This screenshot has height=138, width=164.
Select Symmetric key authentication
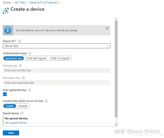[14, 58]
